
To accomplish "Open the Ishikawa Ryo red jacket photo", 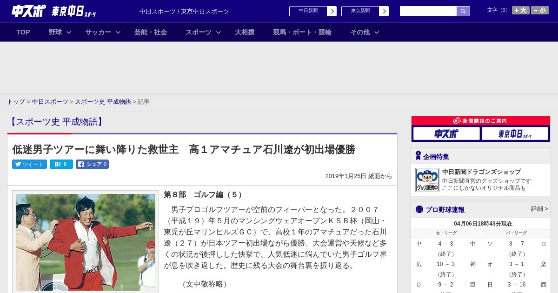I will tap(86, 242).
